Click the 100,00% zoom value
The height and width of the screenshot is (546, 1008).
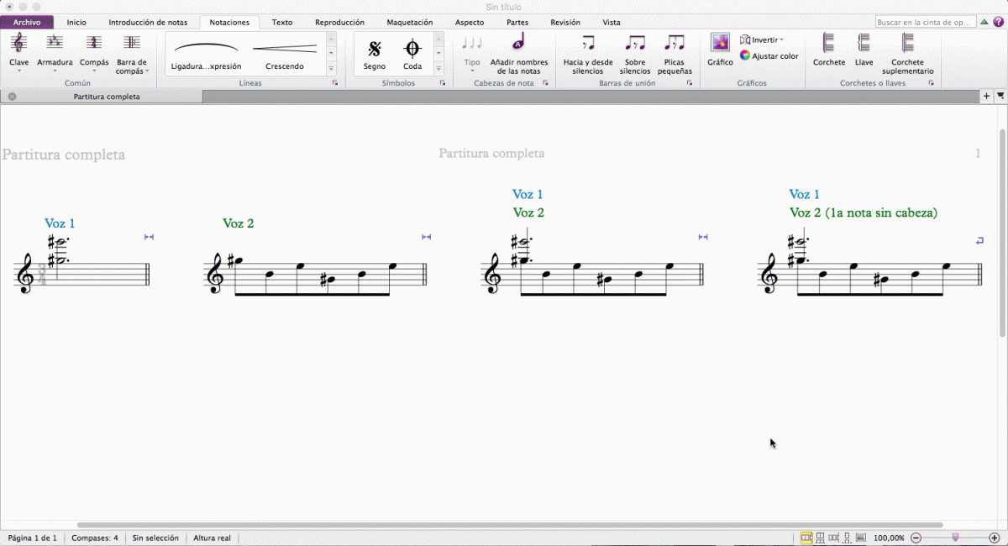pyautogui.click(x=890, y=538)
